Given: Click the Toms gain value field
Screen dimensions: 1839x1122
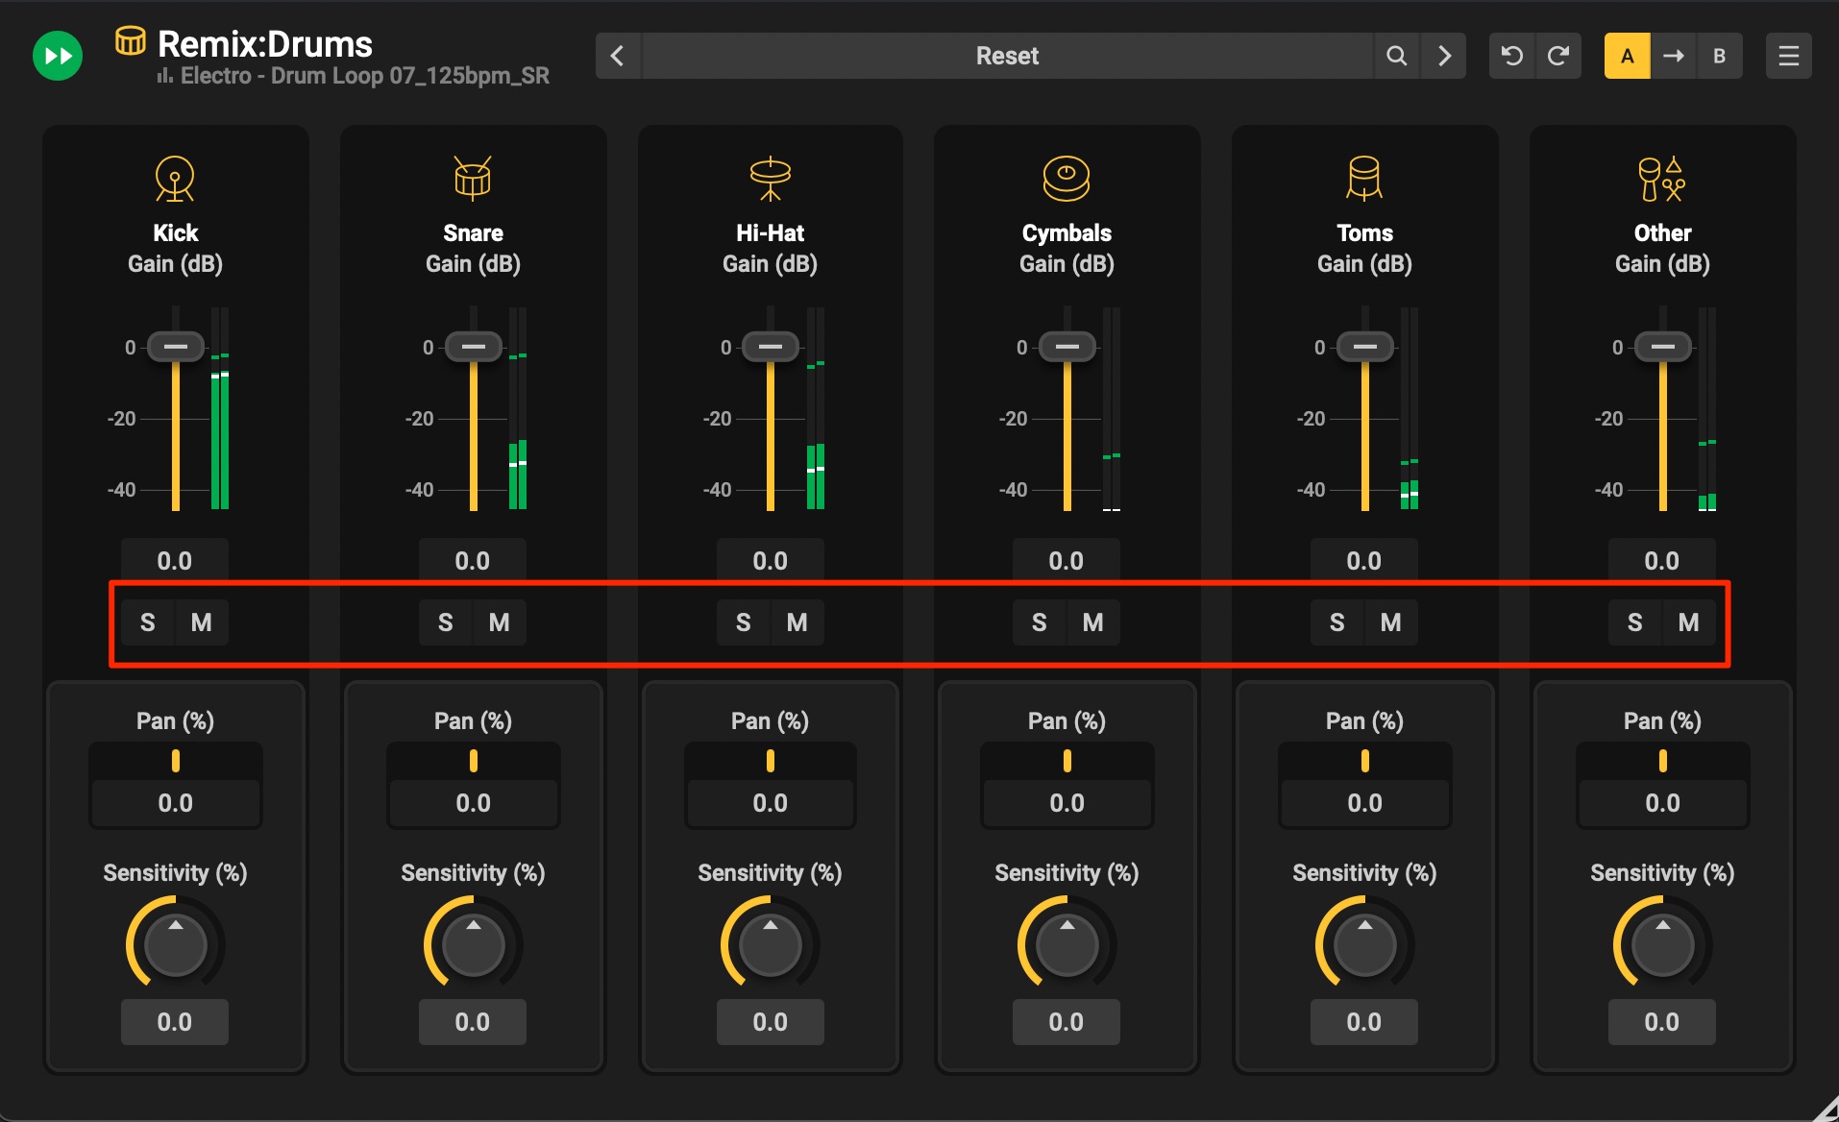Looking at the screenshot, I should [x=1364, y=561].
